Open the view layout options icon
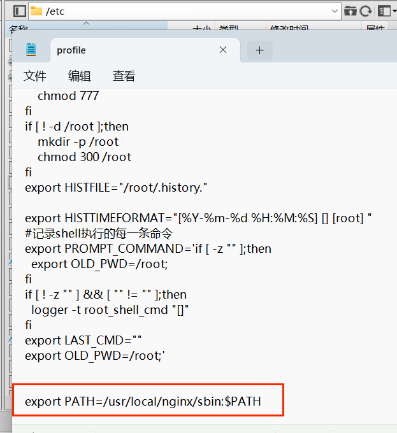Viewport: 397px width, 433px height. pyautogui.click(x=384, y=11)
